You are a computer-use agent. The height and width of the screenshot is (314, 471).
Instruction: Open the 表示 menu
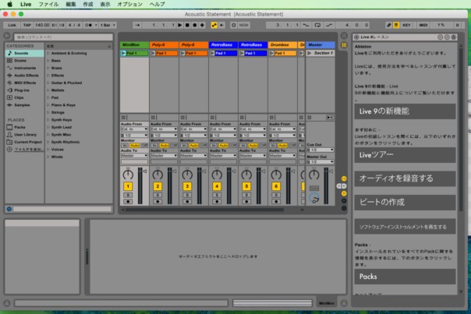coord(105,4)
